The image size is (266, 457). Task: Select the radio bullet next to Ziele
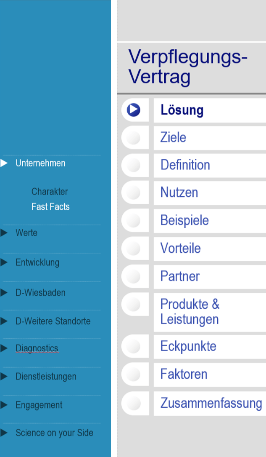[x=134, y=138]
